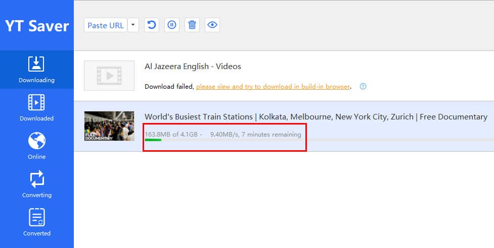
Task: Click the resume all downloads icon
Action: click(152, 25)
